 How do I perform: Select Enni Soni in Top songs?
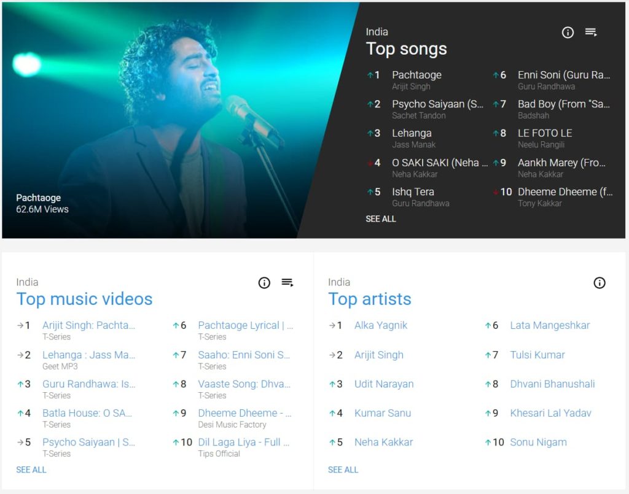tap(564, 75)
